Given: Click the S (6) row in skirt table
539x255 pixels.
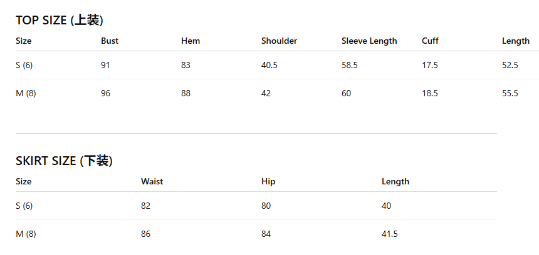Looking at the screenshot, I should click(x=256, y=206).
